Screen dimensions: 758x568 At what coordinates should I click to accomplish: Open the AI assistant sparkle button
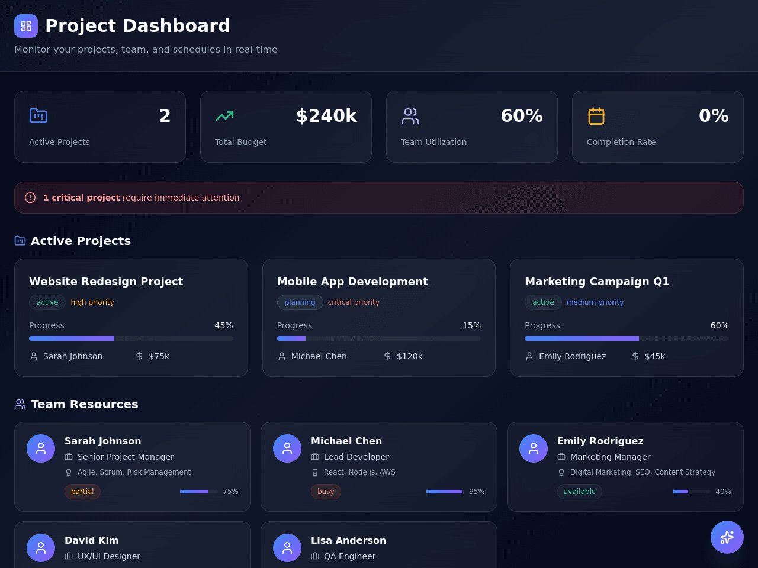point(727,537)
